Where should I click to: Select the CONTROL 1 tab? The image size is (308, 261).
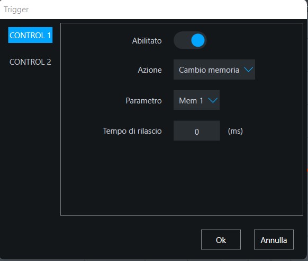(x=30, y=35)
